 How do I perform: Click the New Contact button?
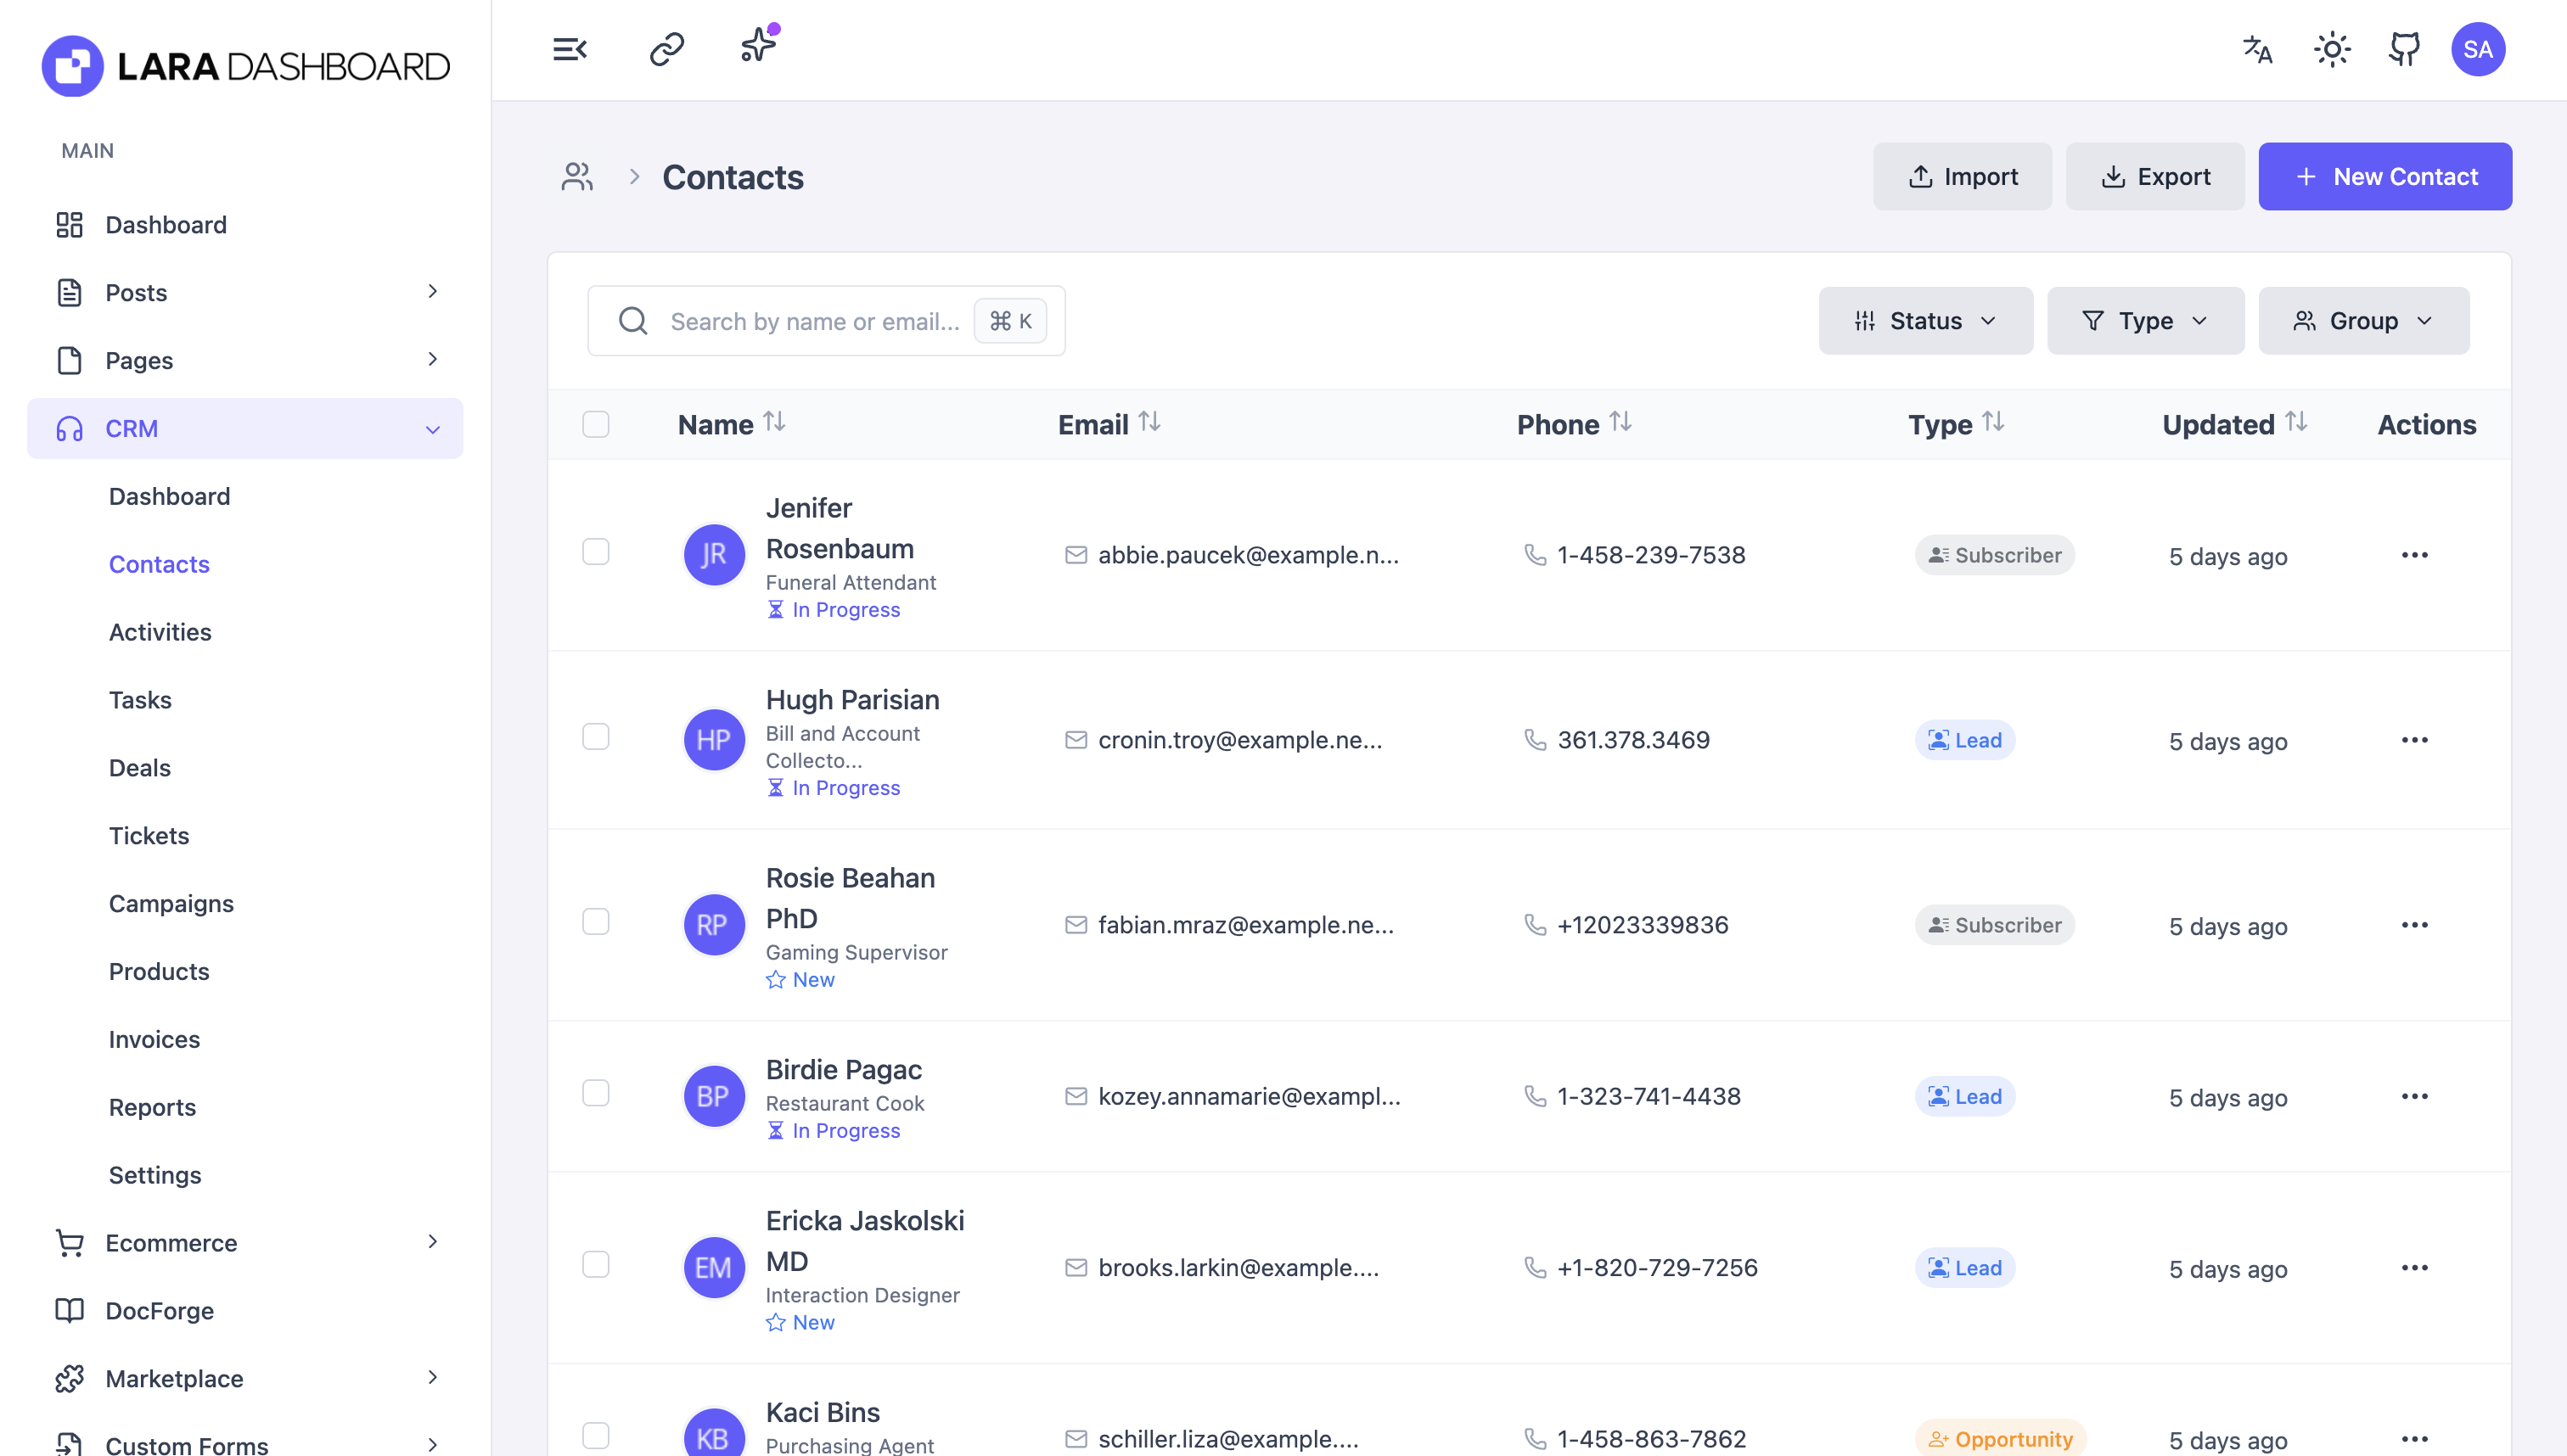pos(2385,176)
